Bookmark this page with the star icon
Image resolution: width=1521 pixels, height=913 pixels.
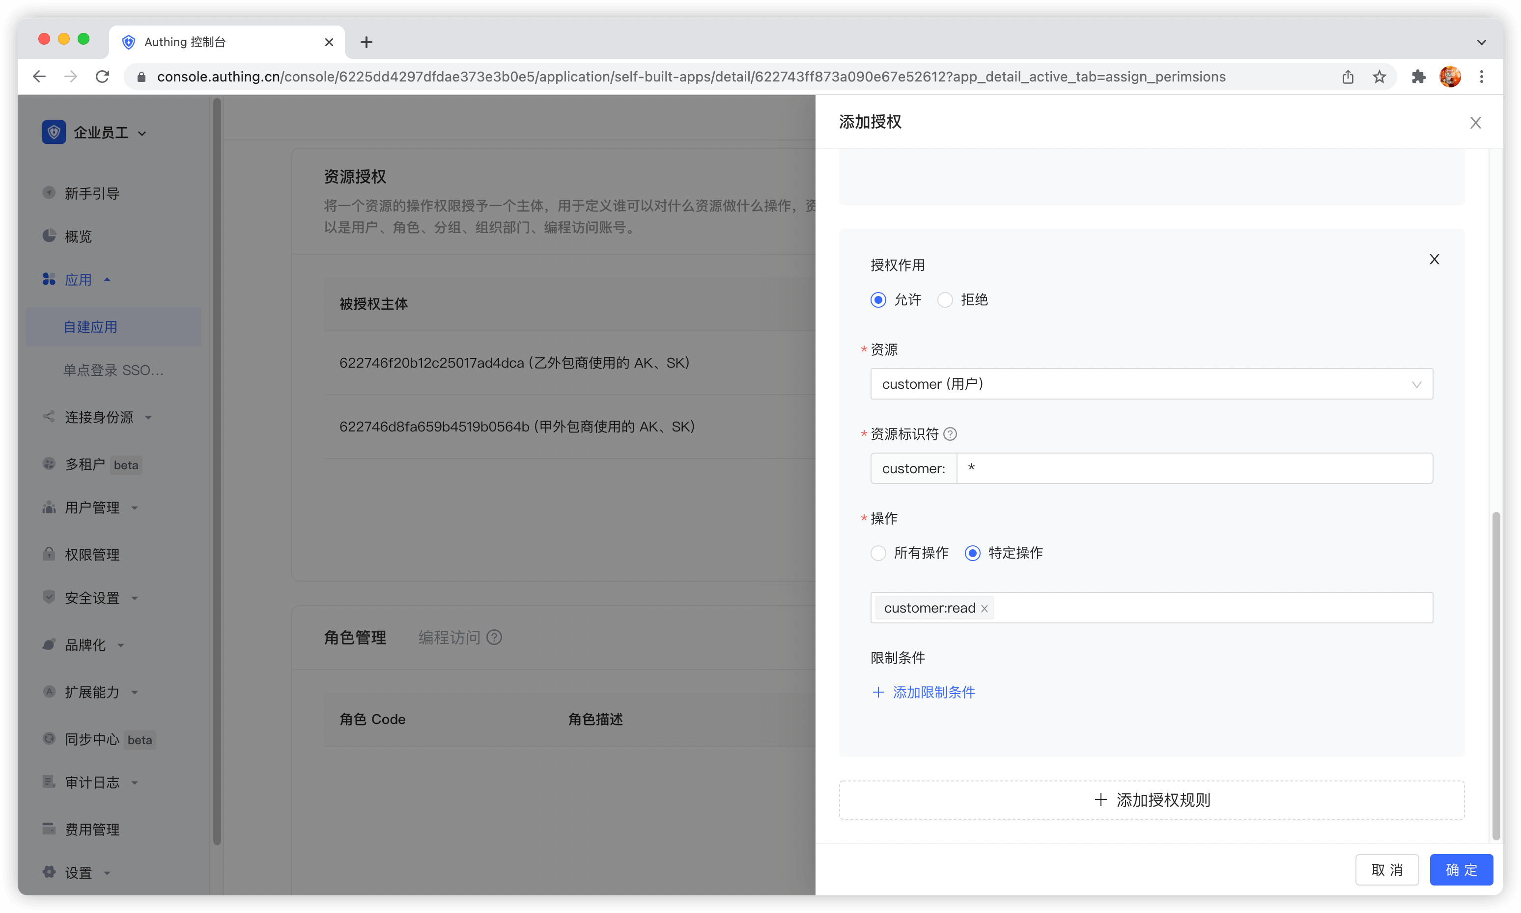point(1380,77)
